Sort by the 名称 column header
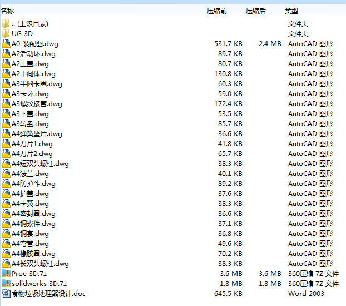The width and height of the screenshot is (346, 306). click(x=7, y=11)
